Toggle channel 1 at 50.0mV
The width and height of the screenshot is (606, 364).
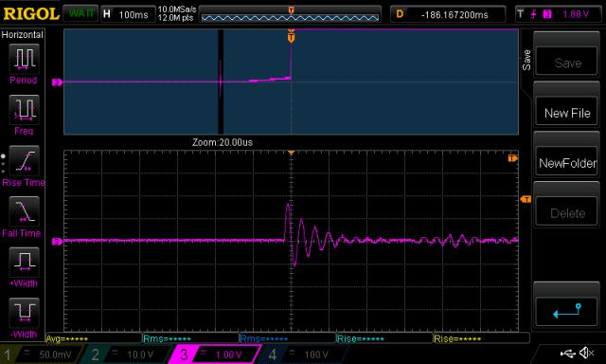tap(42, 355)
